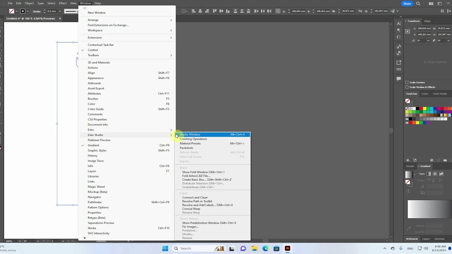Click horizontal align left icon in Control bar

(x=194, y=11)
